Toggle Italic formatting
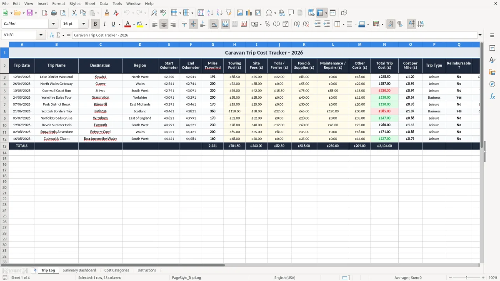 pyautogui.click(x=104, y=24)
